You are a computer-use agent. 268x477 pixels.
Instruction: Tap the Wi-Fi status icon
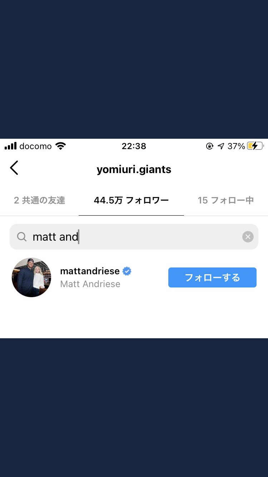61,146
